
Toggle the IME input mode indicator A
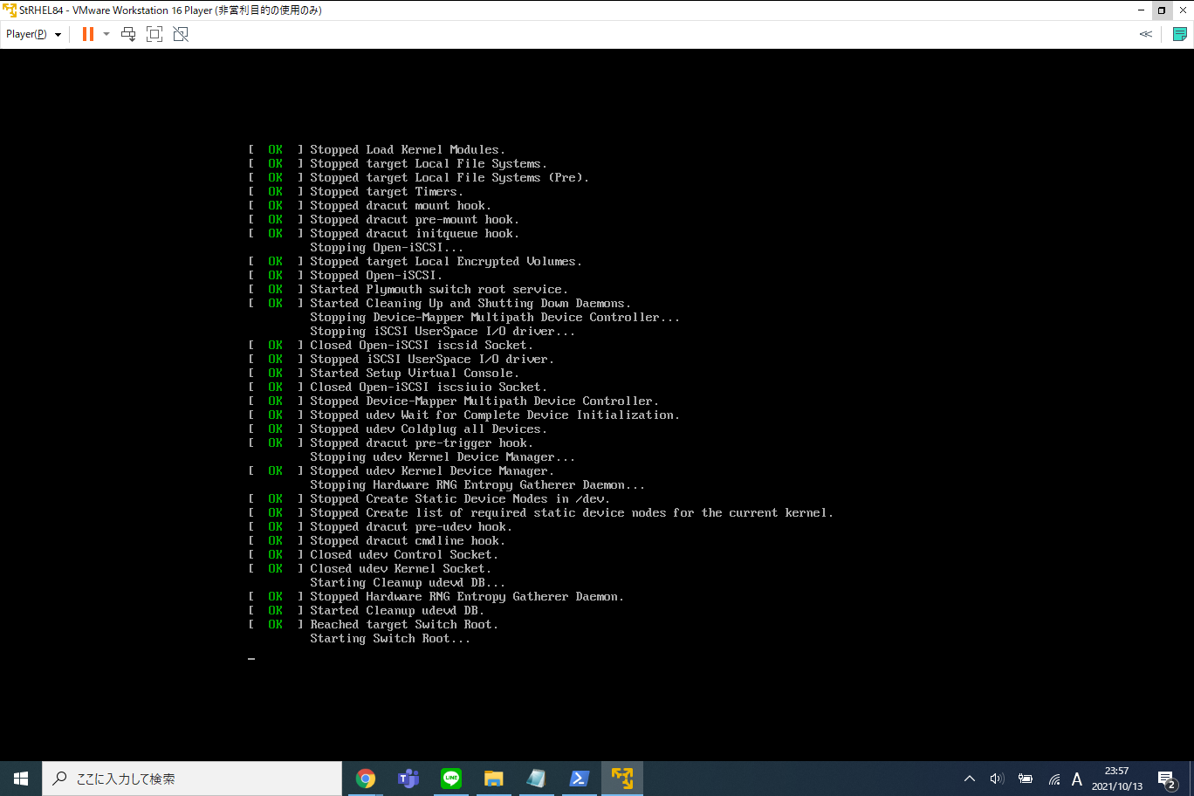1077,779
